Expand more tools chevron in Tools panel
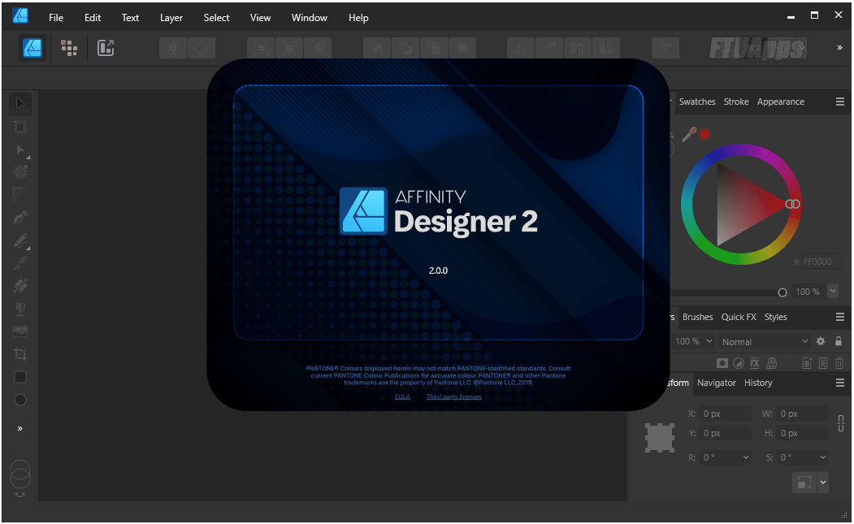The image size is (854, 524). point(20,429)
